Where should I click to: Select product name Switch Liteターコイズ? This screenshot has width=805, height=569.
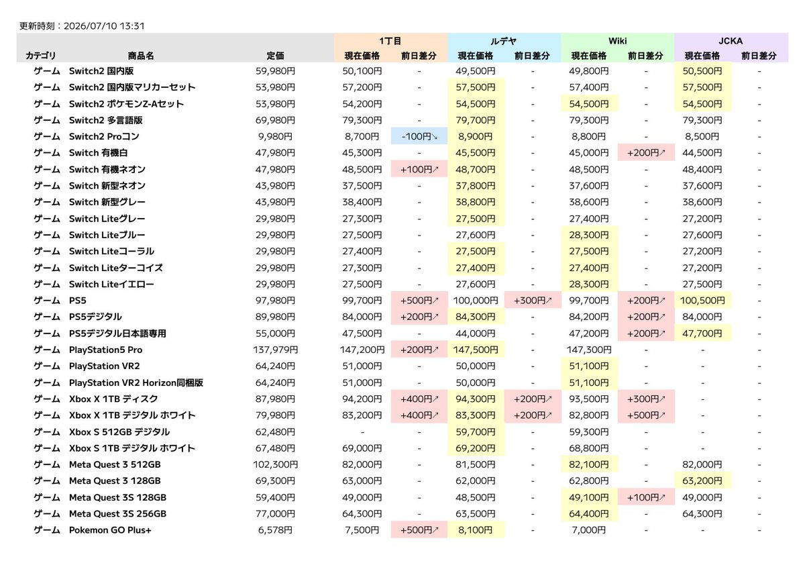coord(115,268)
